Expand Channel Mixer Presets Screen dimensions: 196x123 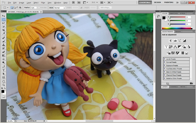point(176,75)
